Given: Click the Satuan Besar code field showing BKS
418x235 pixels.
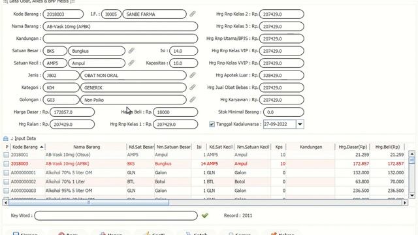Looking at the screenshot, I should (x=55, y=51).
